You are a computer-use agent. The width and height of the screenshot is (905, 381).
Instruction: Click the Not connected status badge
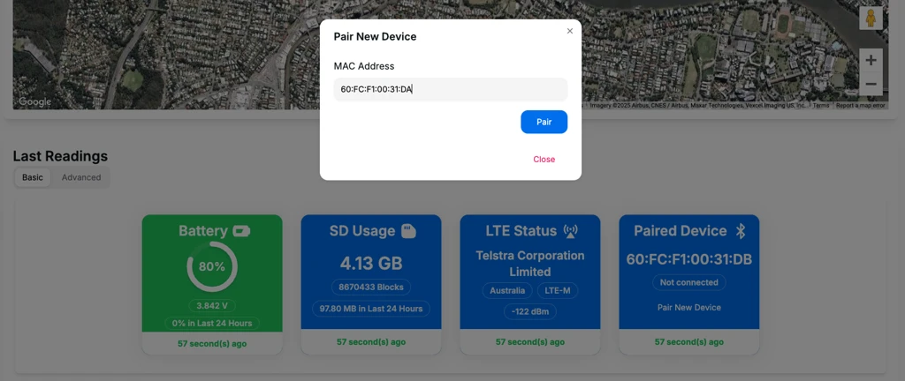coord(689,282)
